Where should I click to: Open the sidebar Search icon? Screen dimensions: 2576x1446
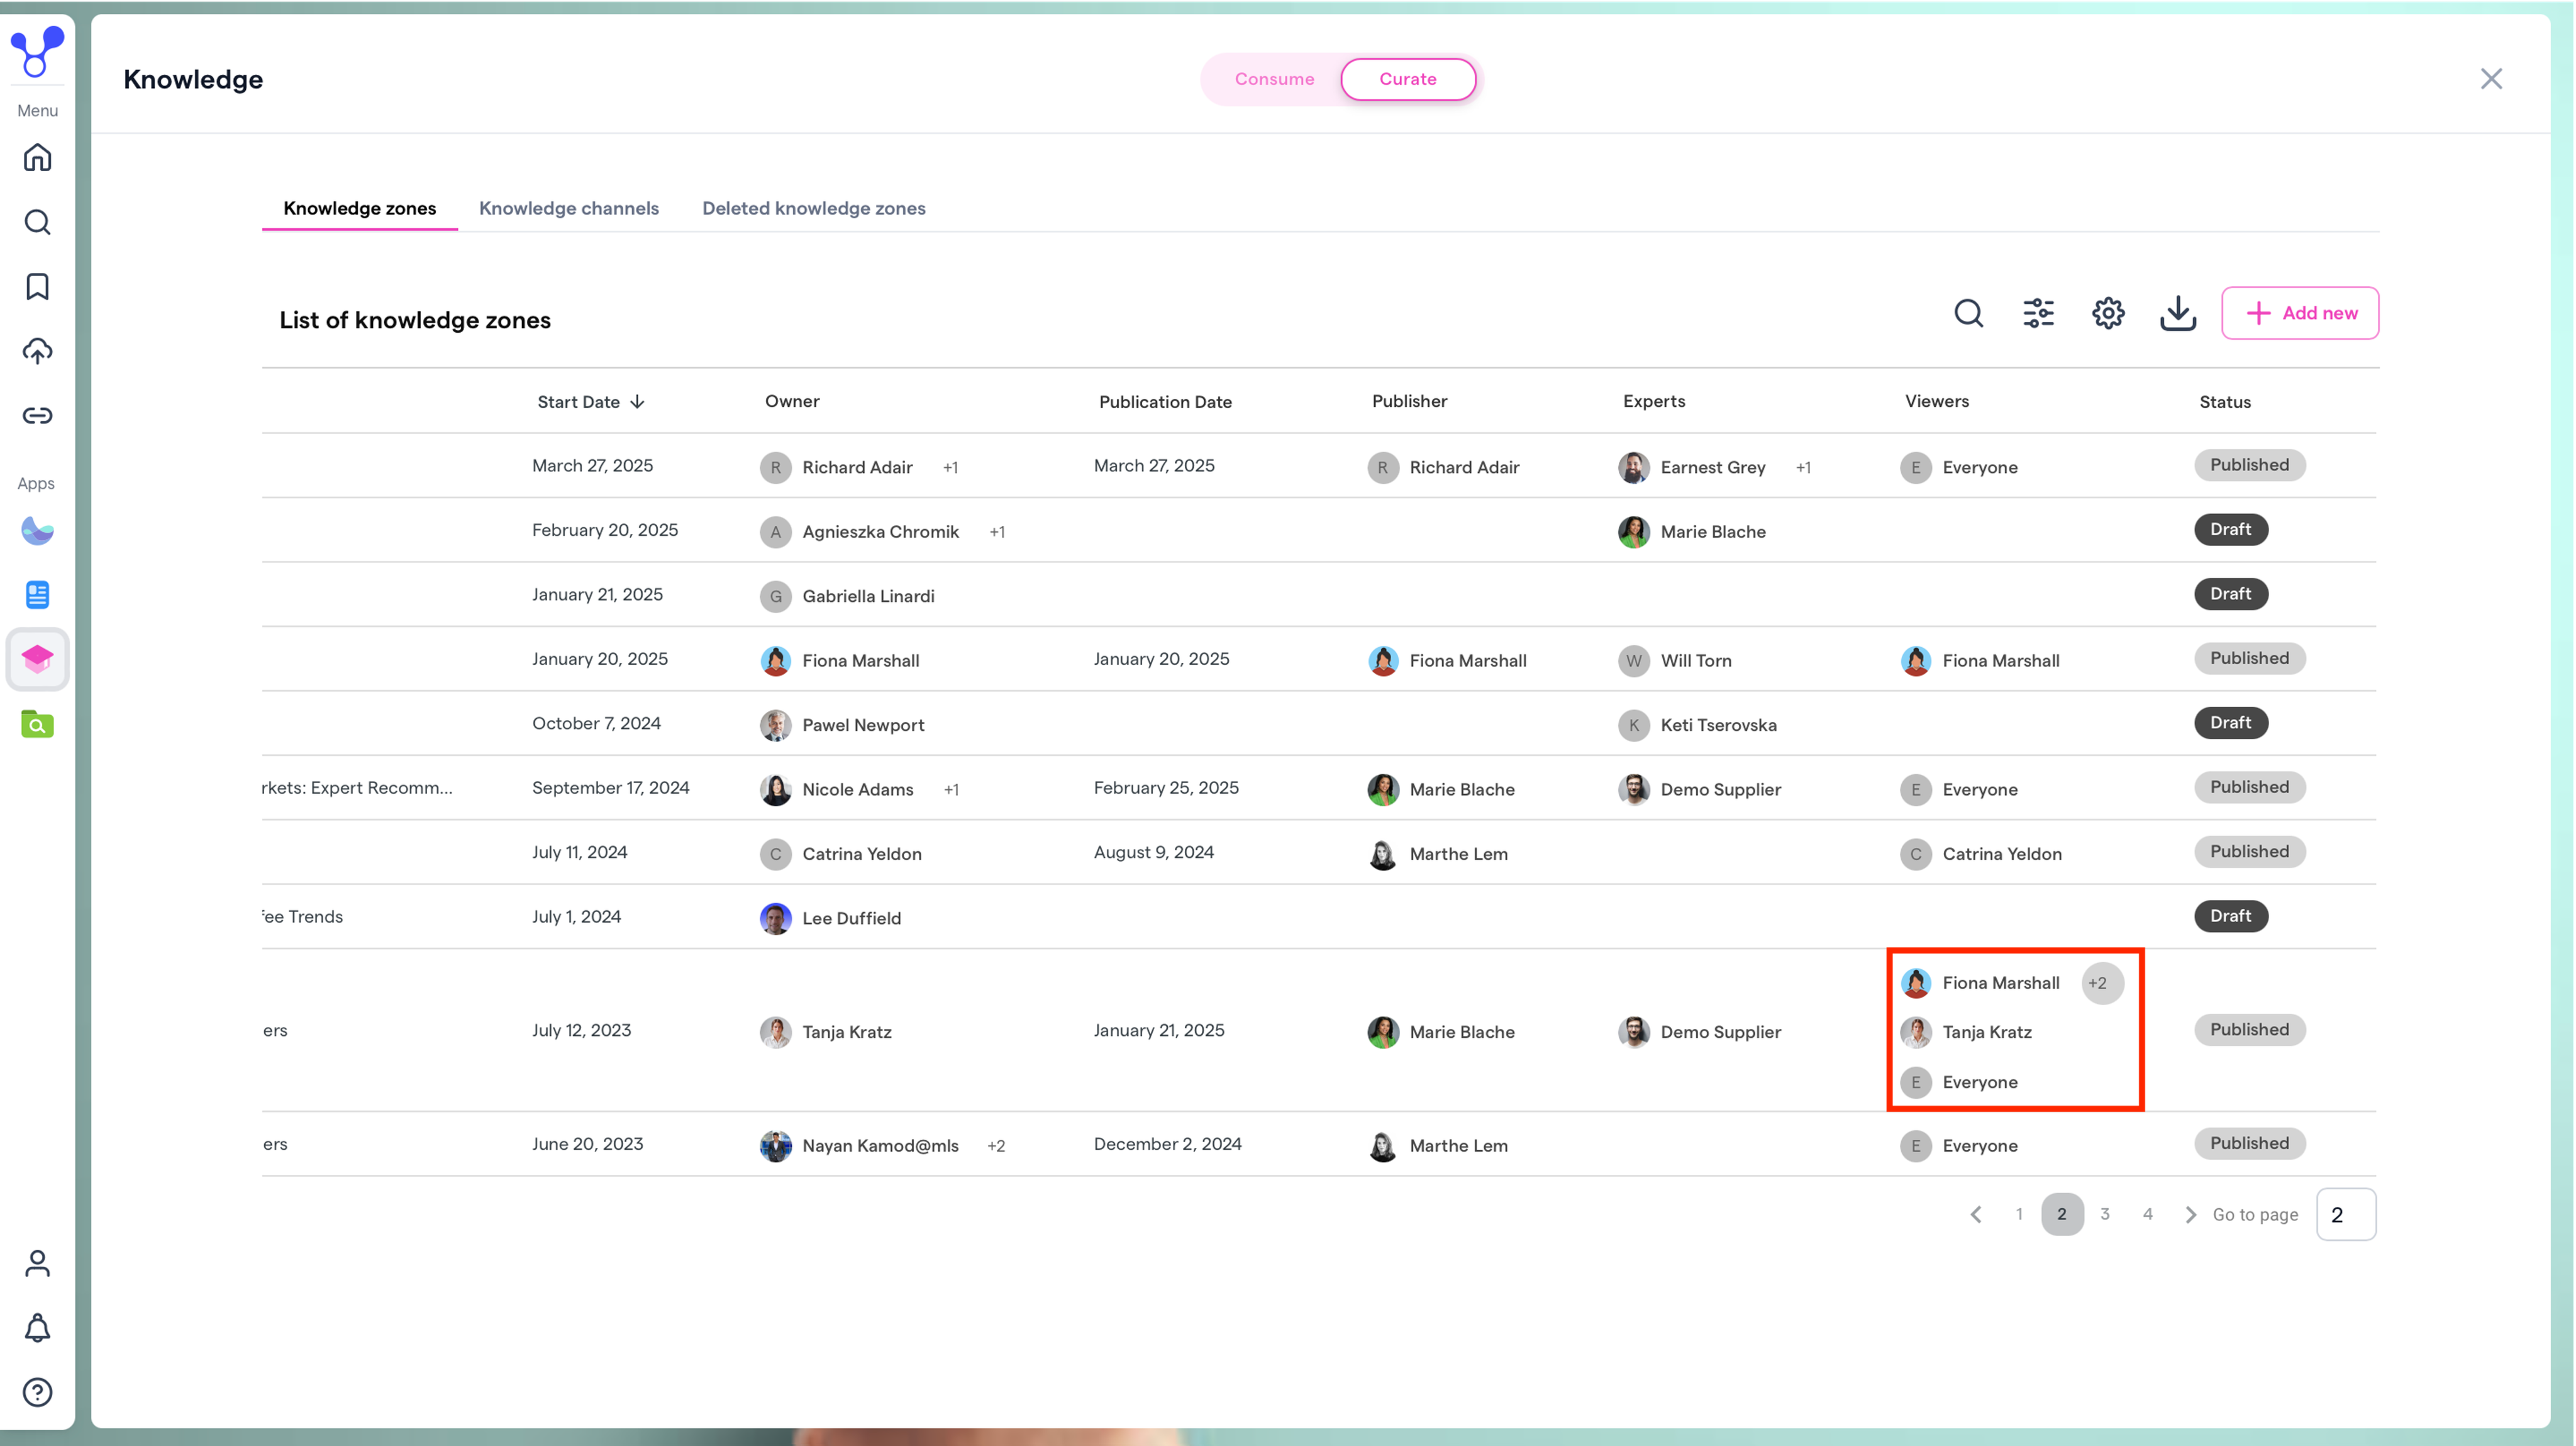point(37,222)
